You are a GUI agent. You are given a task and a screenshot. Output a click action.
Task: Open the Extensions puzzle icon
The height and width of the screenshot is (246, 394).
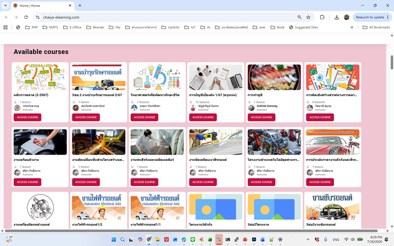tap(322, 17)
